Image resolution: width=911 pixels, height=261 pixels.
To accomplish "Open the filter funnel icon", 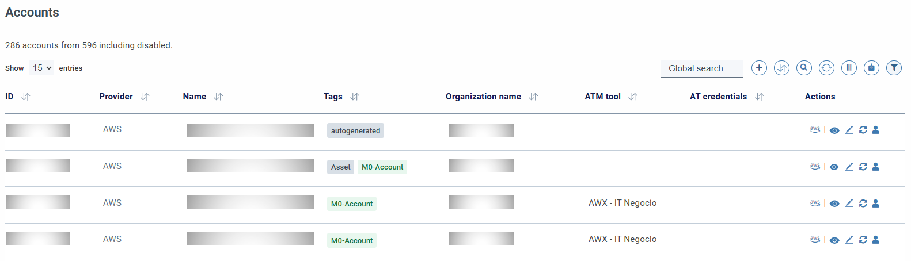I will tap(894, 68).
